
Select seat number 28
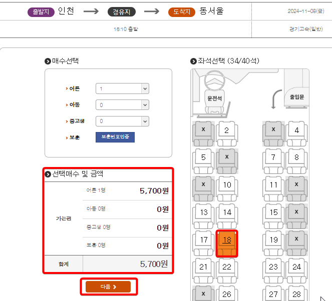pos(296,293)
